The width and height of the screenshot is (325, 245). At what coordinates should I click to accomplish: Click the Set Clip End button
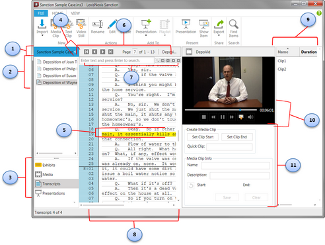[237, 137]
